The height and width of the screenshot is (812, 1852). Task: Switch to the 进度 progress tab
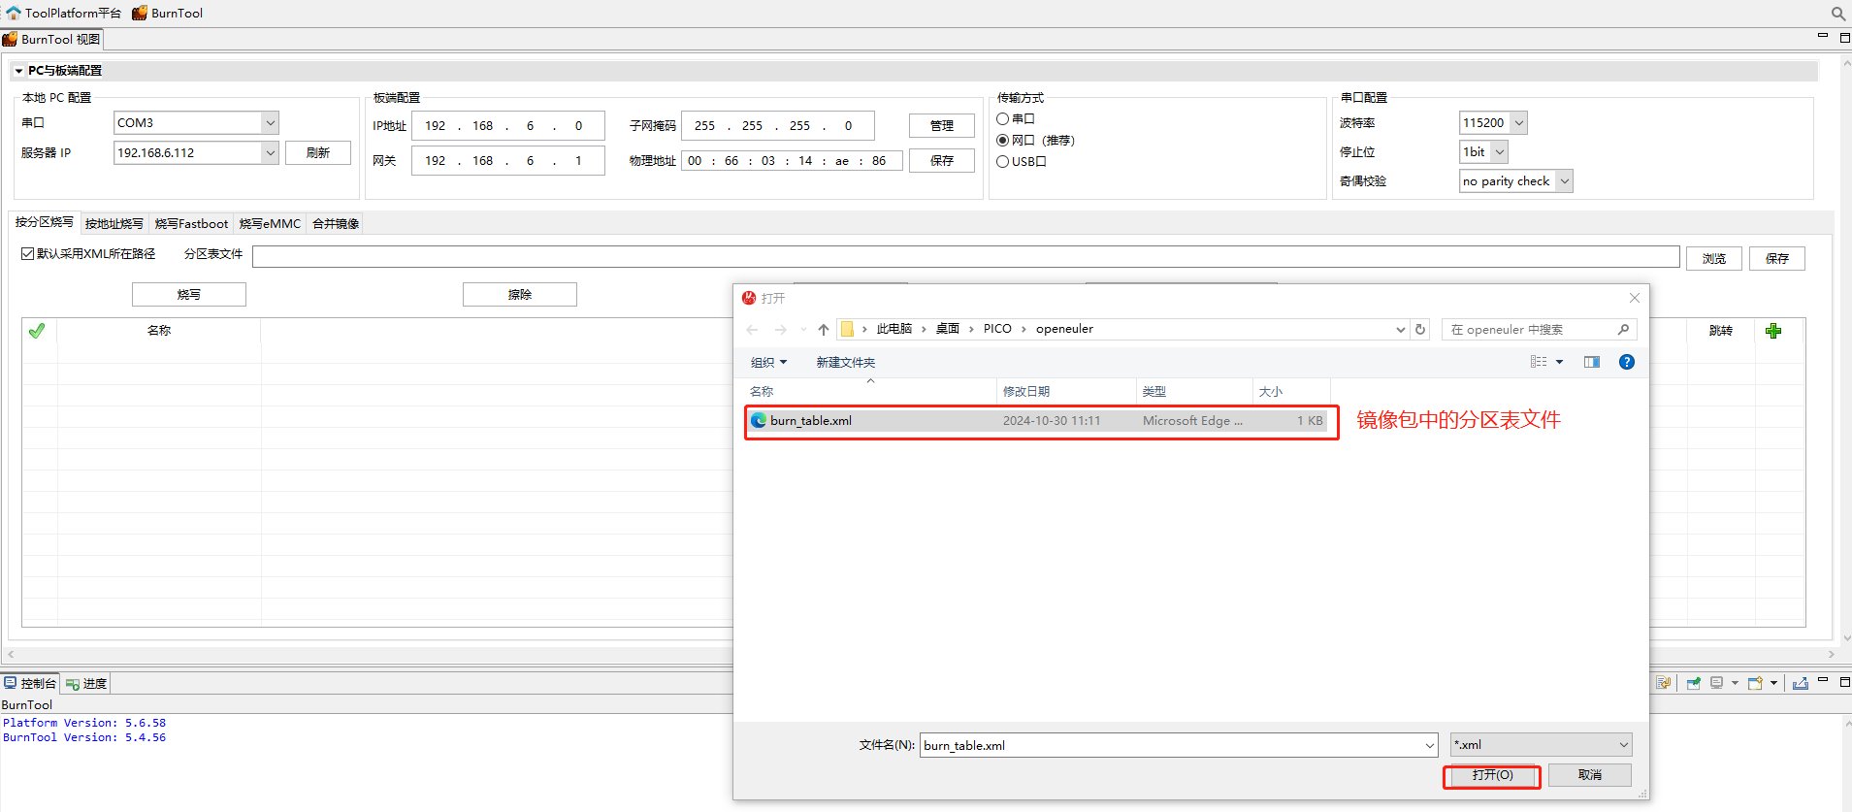pos(86,684)
